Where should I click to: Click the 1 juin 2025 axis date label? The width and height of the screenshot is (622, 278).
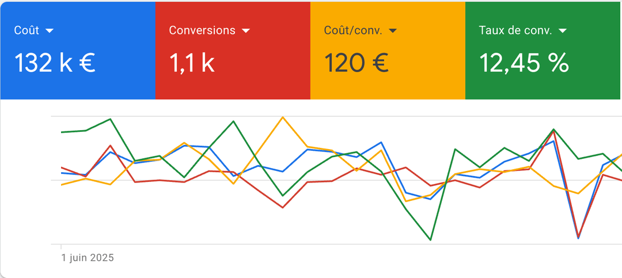88,258
